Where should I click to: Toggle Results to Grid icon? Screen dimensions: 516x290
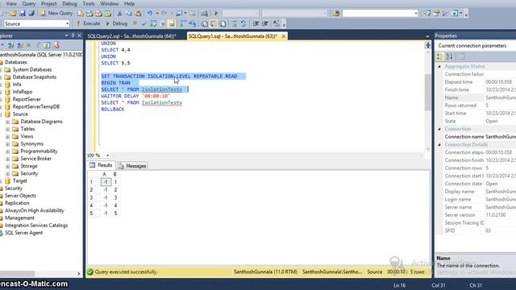point(213,23)
